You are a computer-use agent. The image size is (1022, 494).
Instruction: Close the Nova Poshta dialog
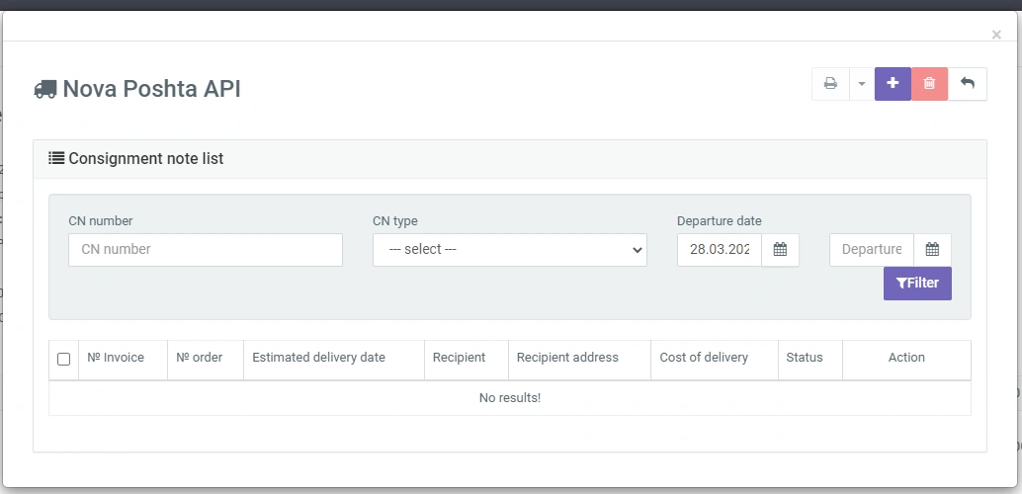tap(996, 35)
